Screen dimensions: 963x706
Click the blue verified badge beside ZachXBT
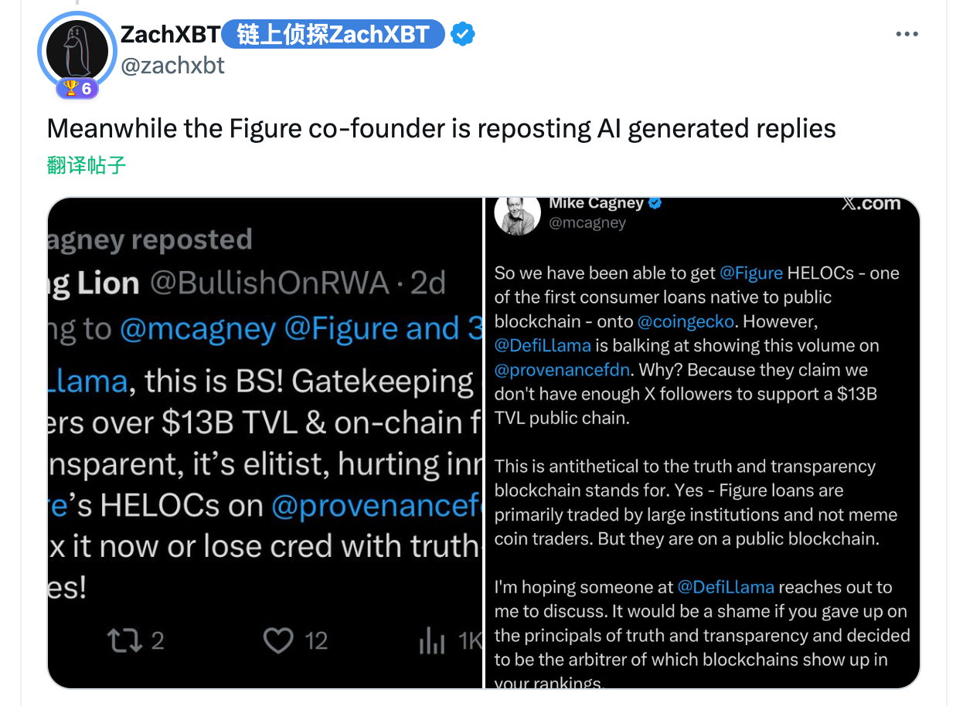tap(462, 34)
